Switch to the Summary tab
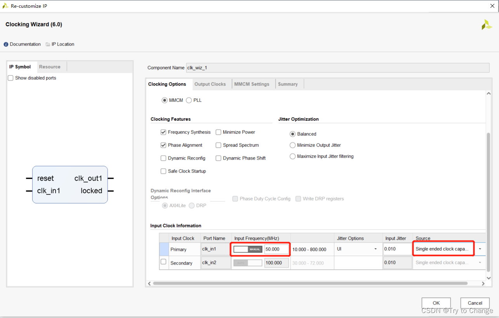Screen dimensions: 499x318 [x=288, y=84]
